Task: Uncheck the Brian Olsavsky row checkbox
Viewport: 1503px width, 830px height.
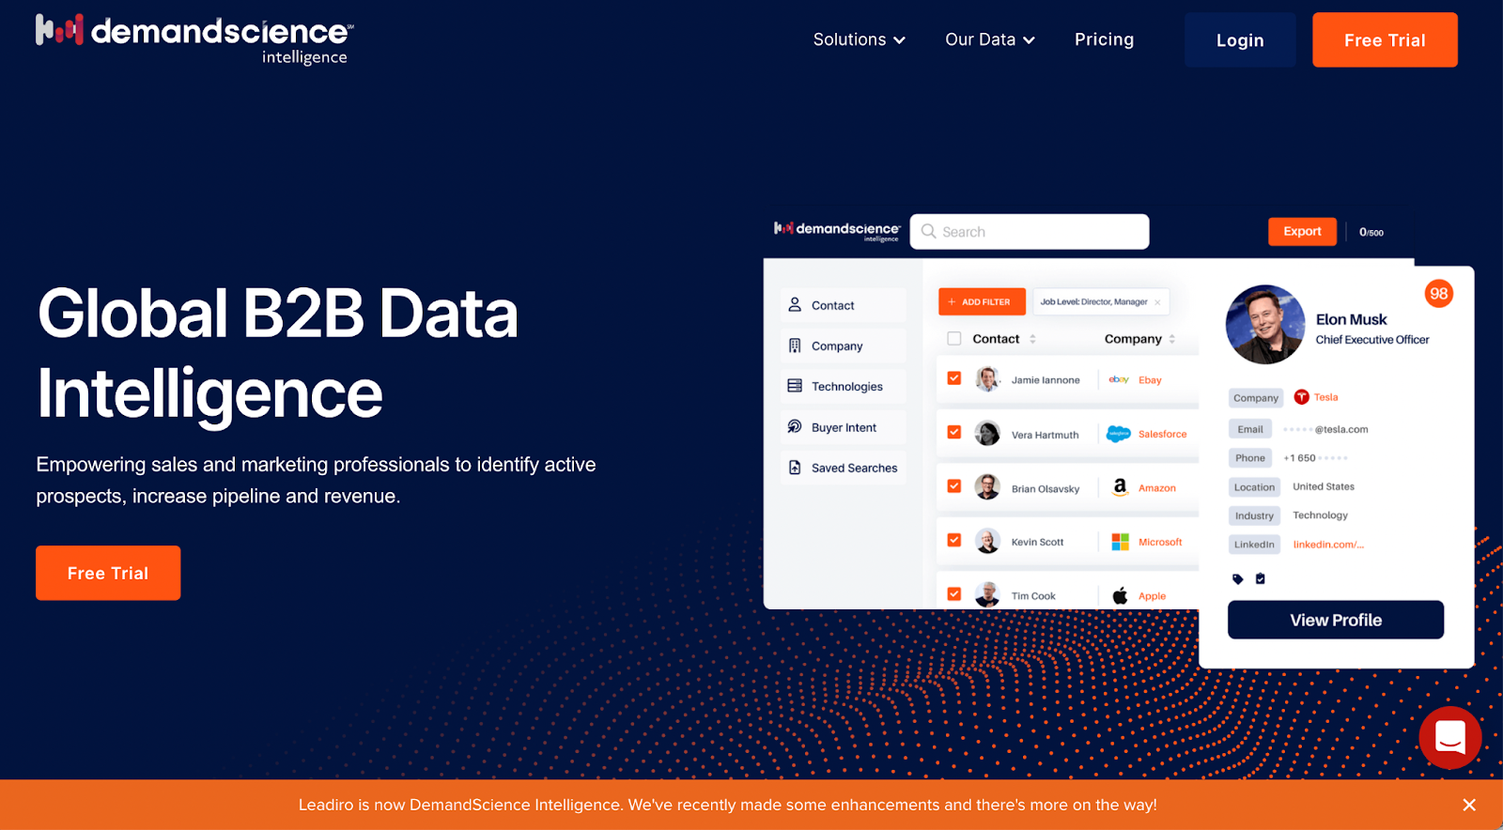Action: (954, 486)
